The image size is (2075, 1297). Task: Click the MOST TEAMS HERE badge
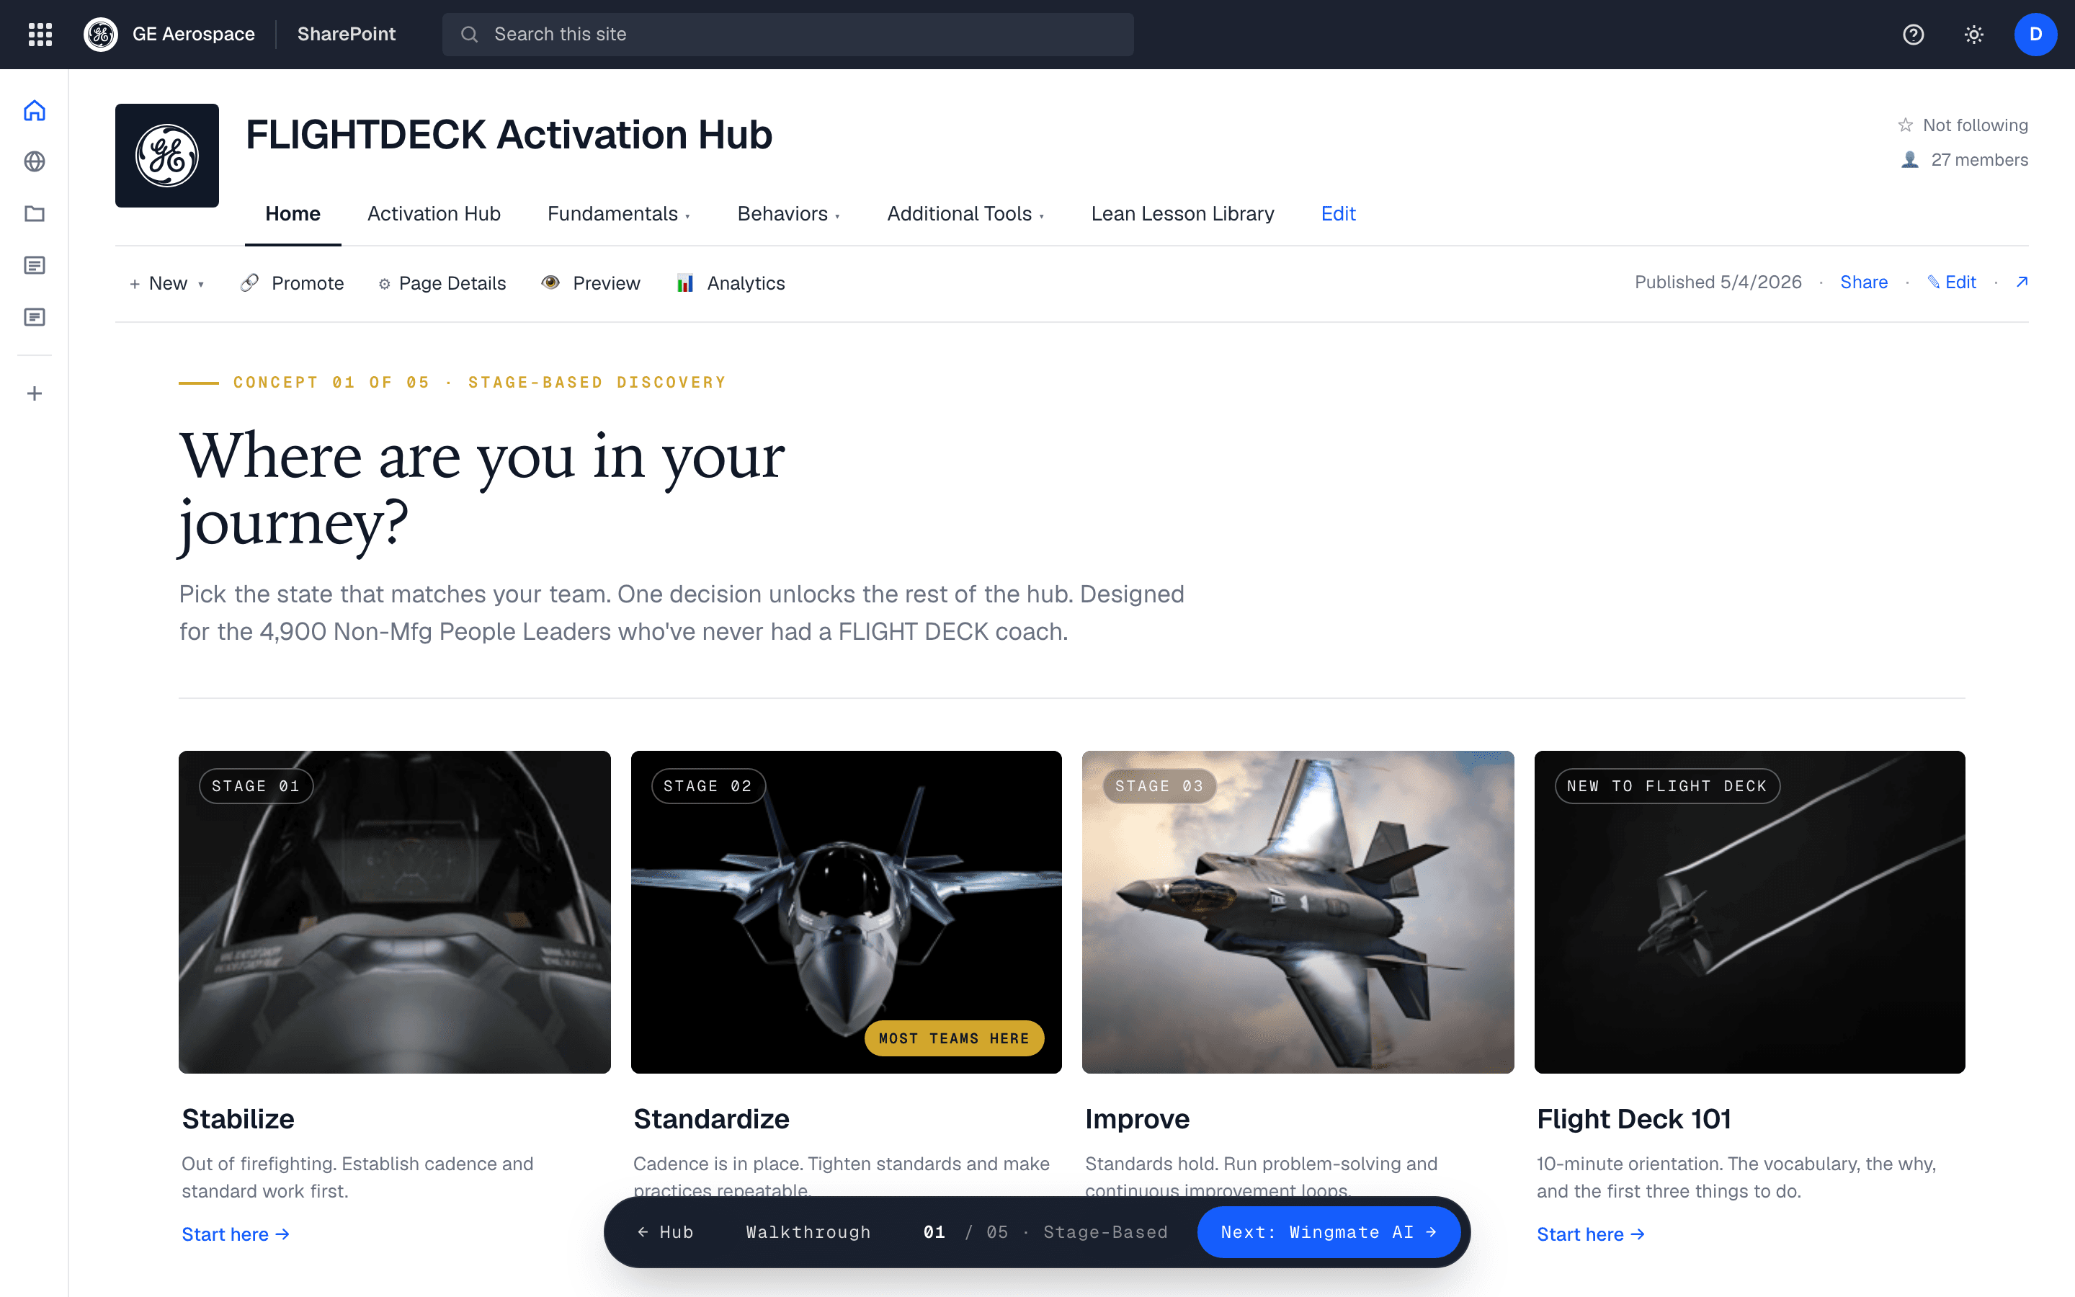click(x=953, y=1038)
